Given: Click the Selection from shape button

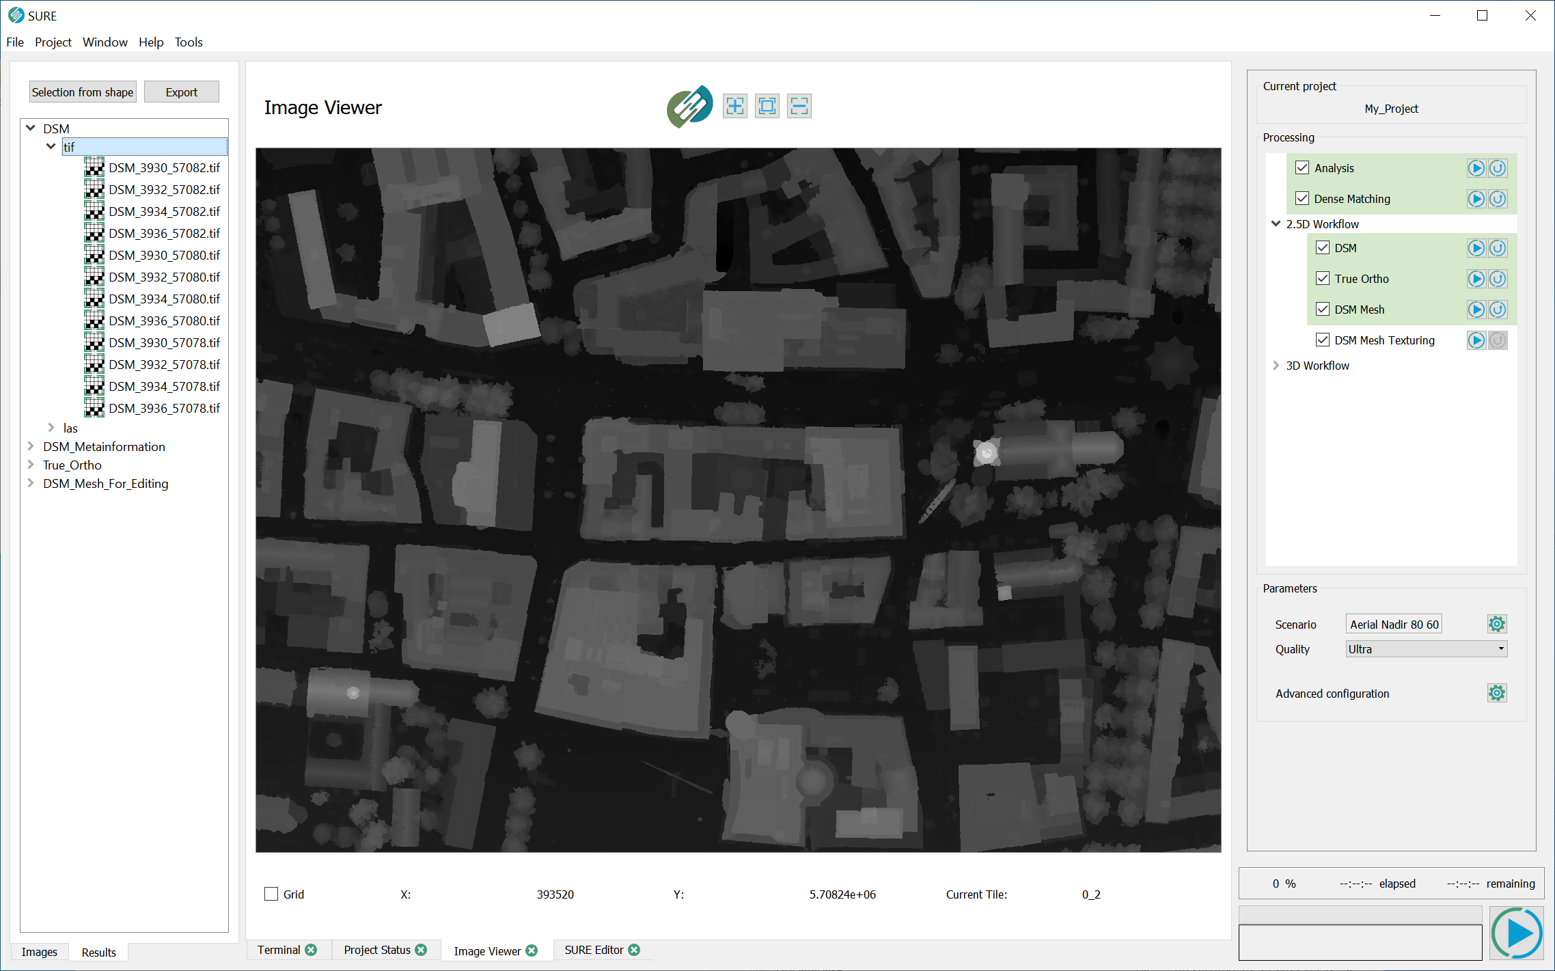Looking at the screenshot, I should pyautogui.click(x=83, y=92).
